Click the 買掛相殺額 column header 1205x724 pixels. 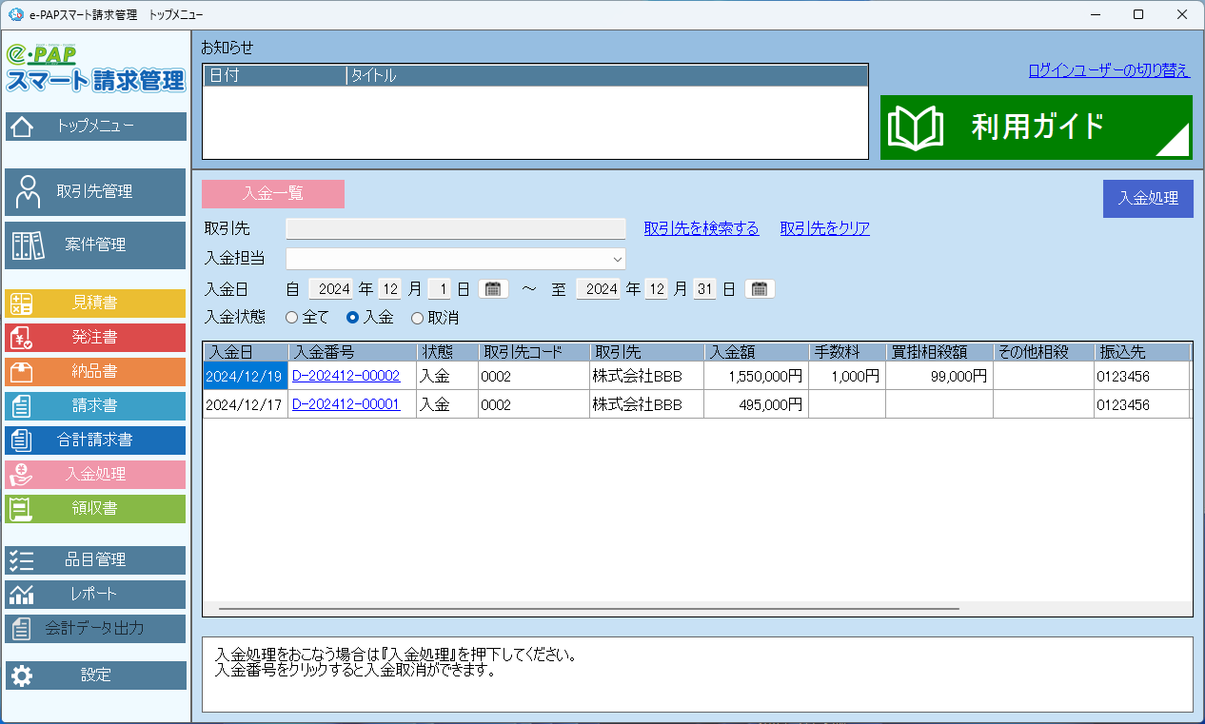tap(939, 352)
